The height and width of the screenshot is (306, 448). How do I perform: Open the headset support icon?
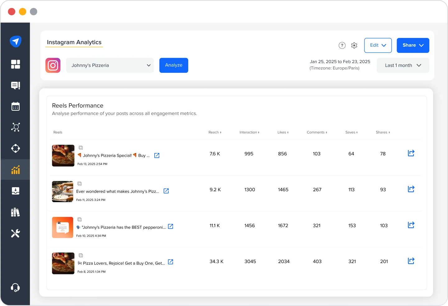15,287
